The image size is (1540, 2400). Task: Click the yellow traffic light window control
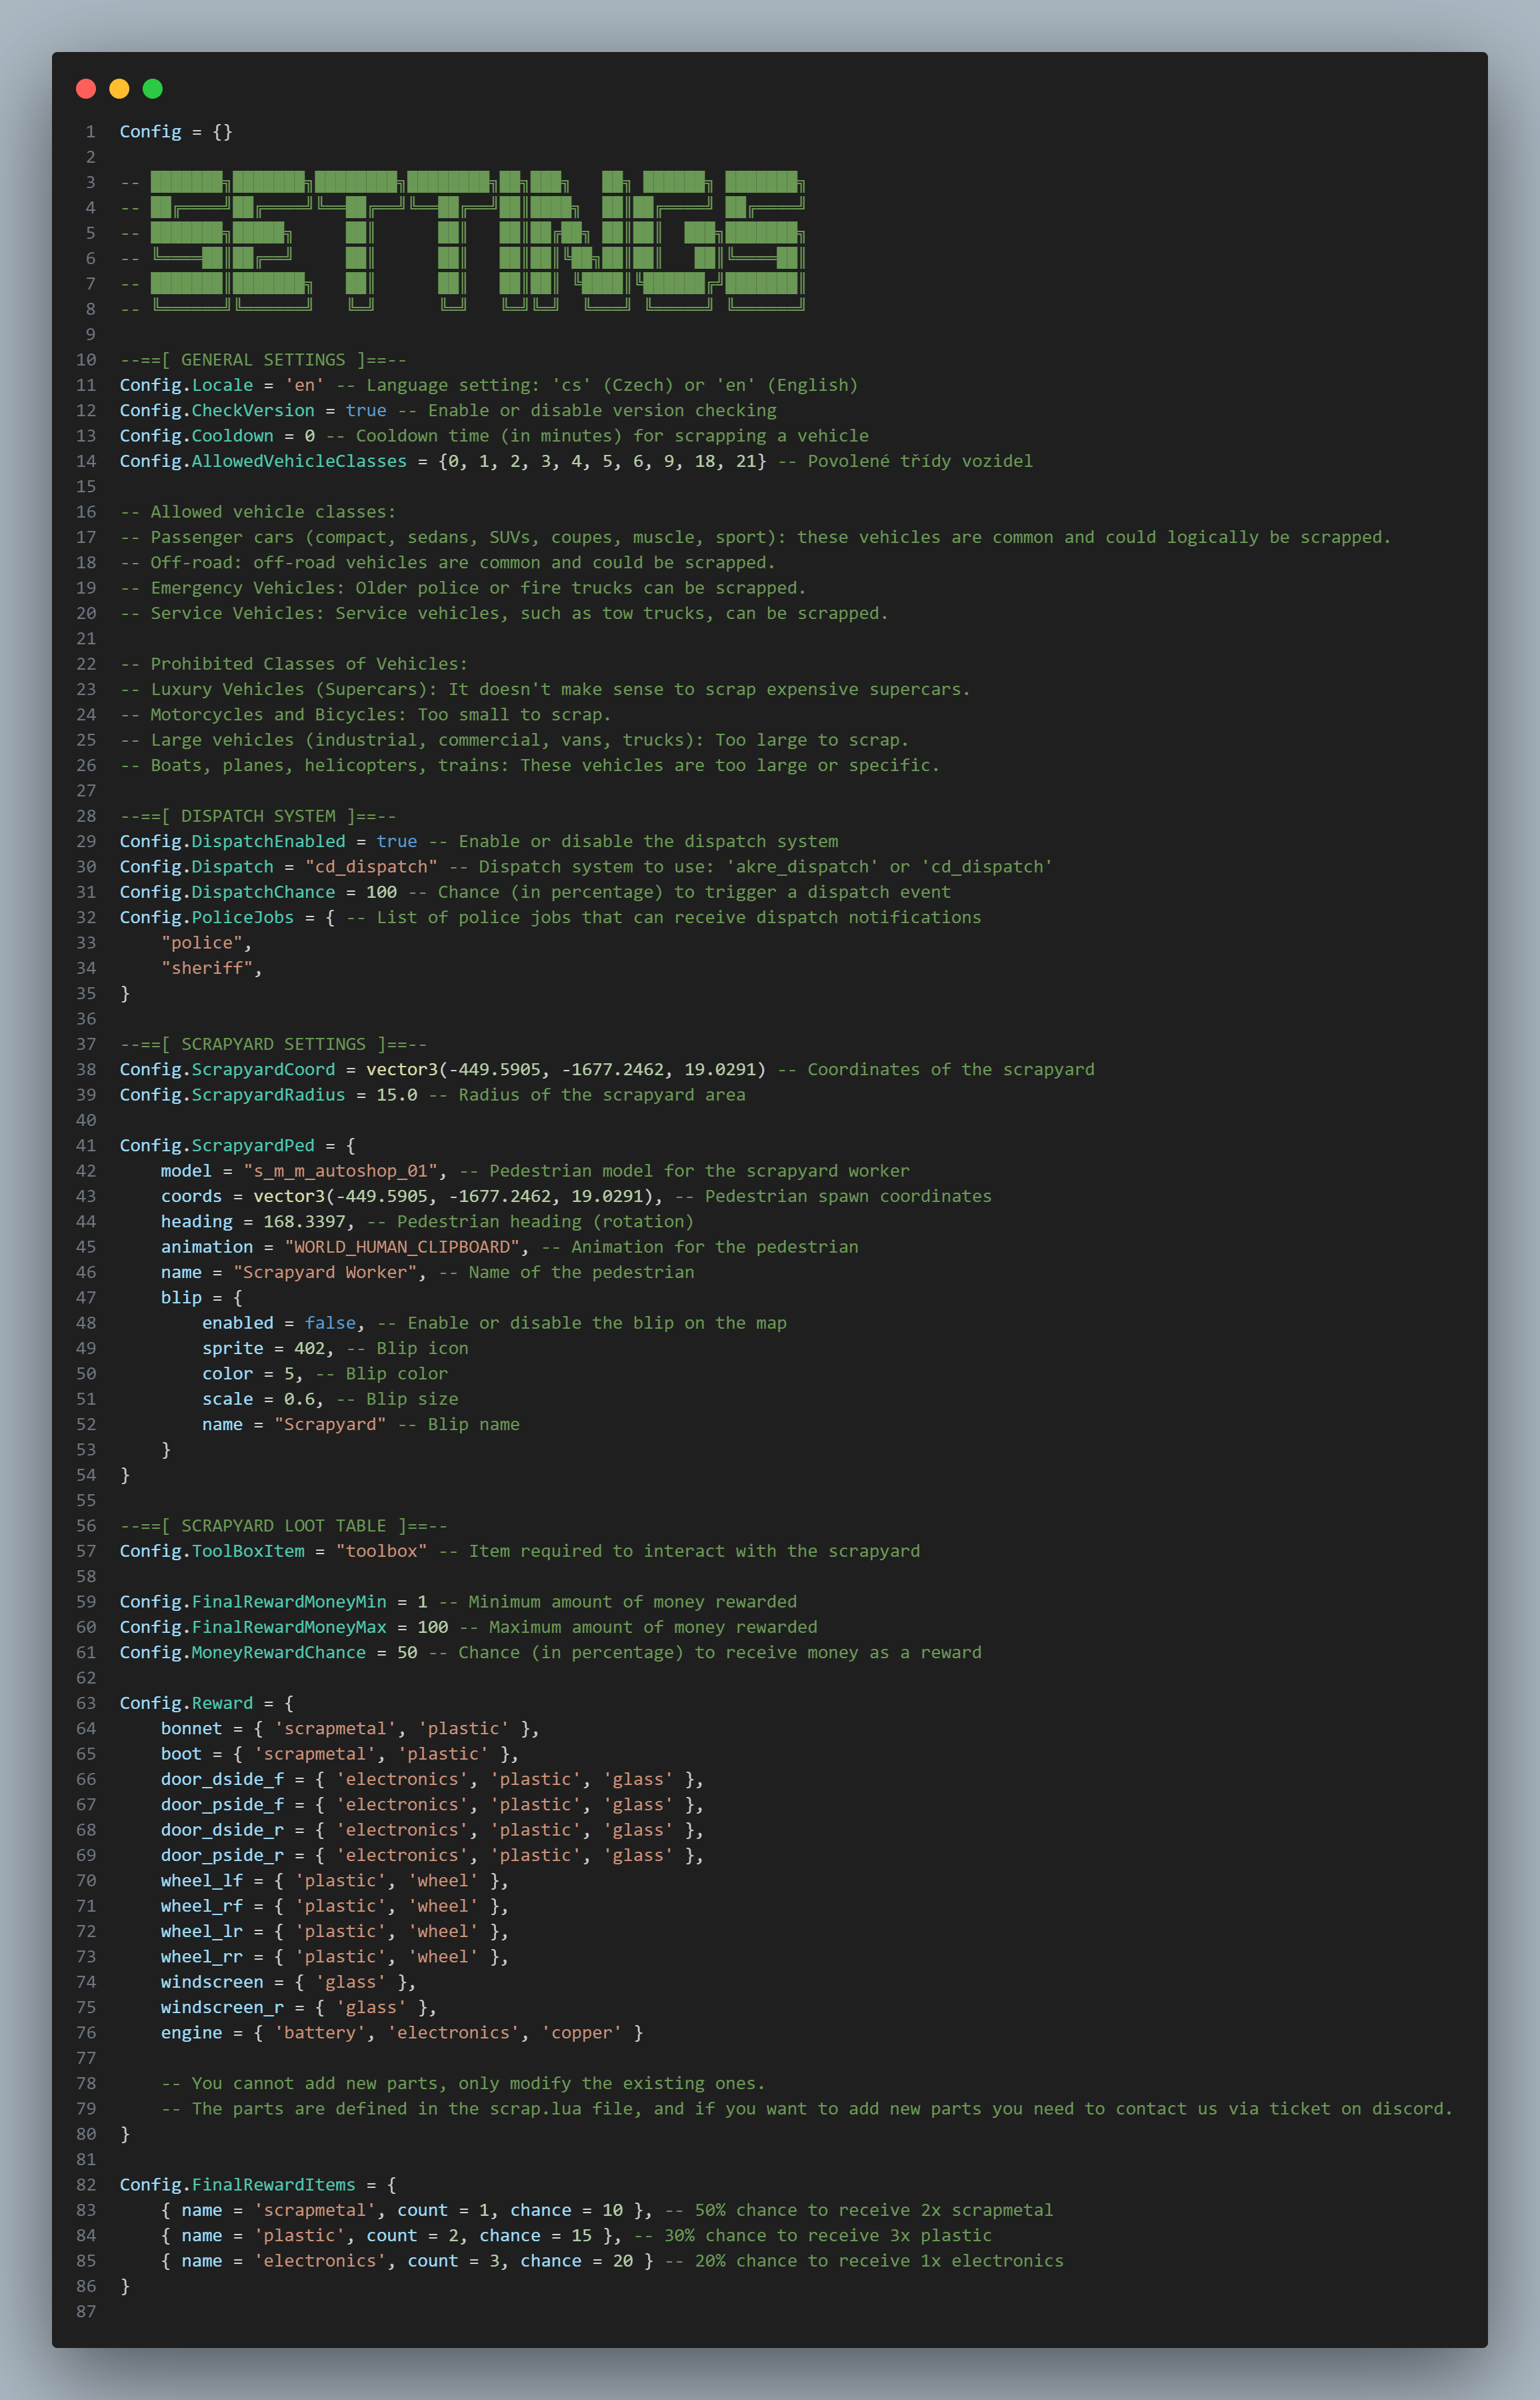[118, 88]
